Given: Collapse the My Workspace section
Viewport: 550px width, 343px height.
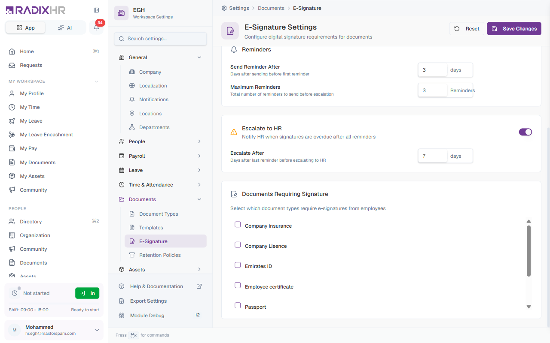Looking at the screenshot, I should [x=96, y=81].
